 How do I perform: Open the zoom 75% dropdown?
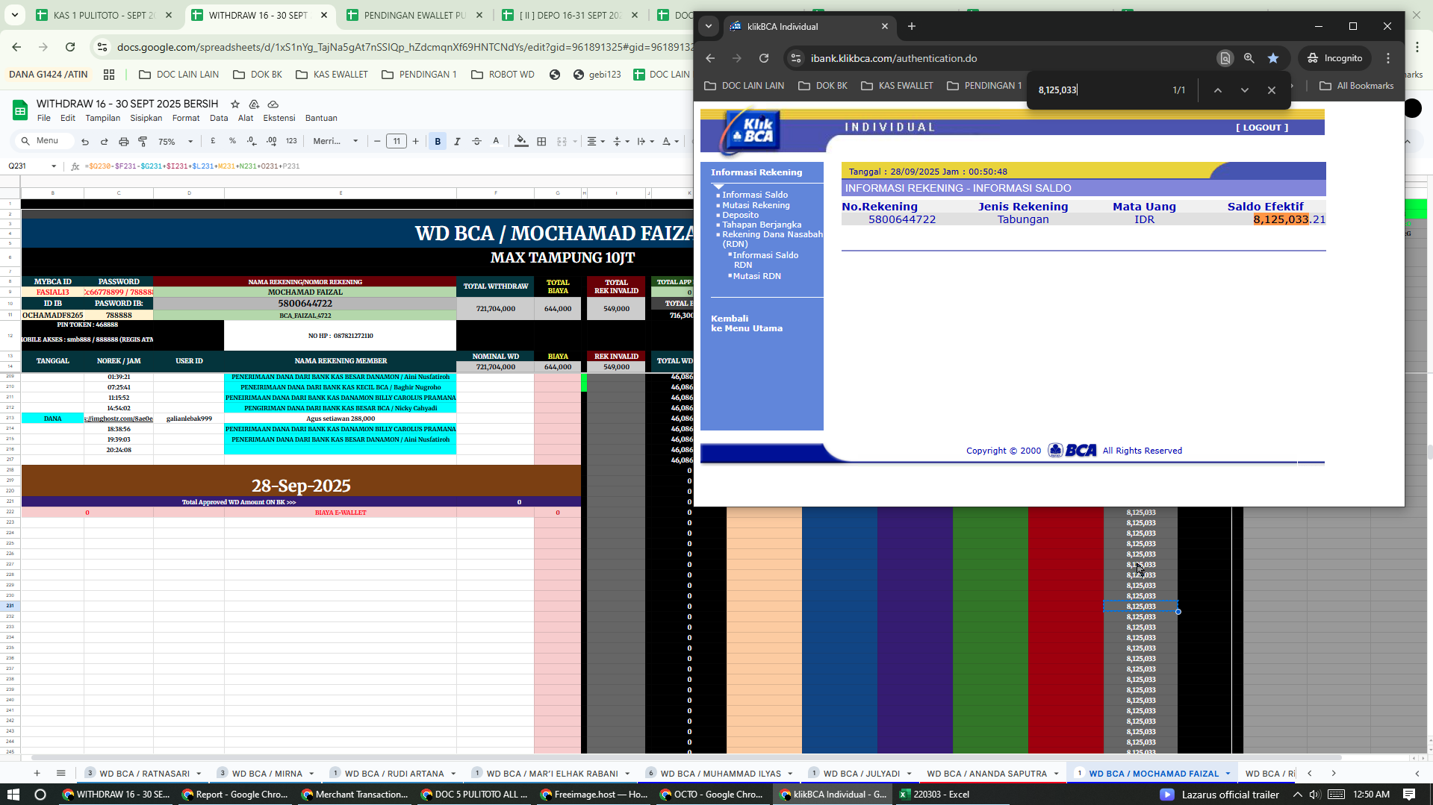(176, 141)
